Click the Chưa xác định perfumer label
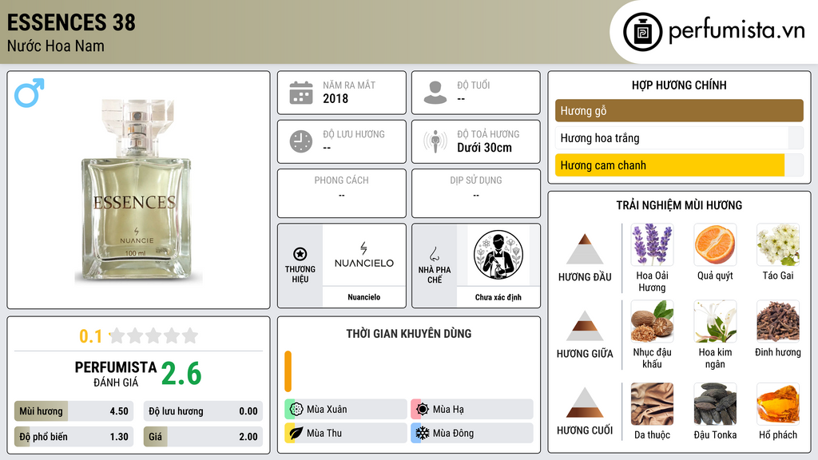 (498, 297)
